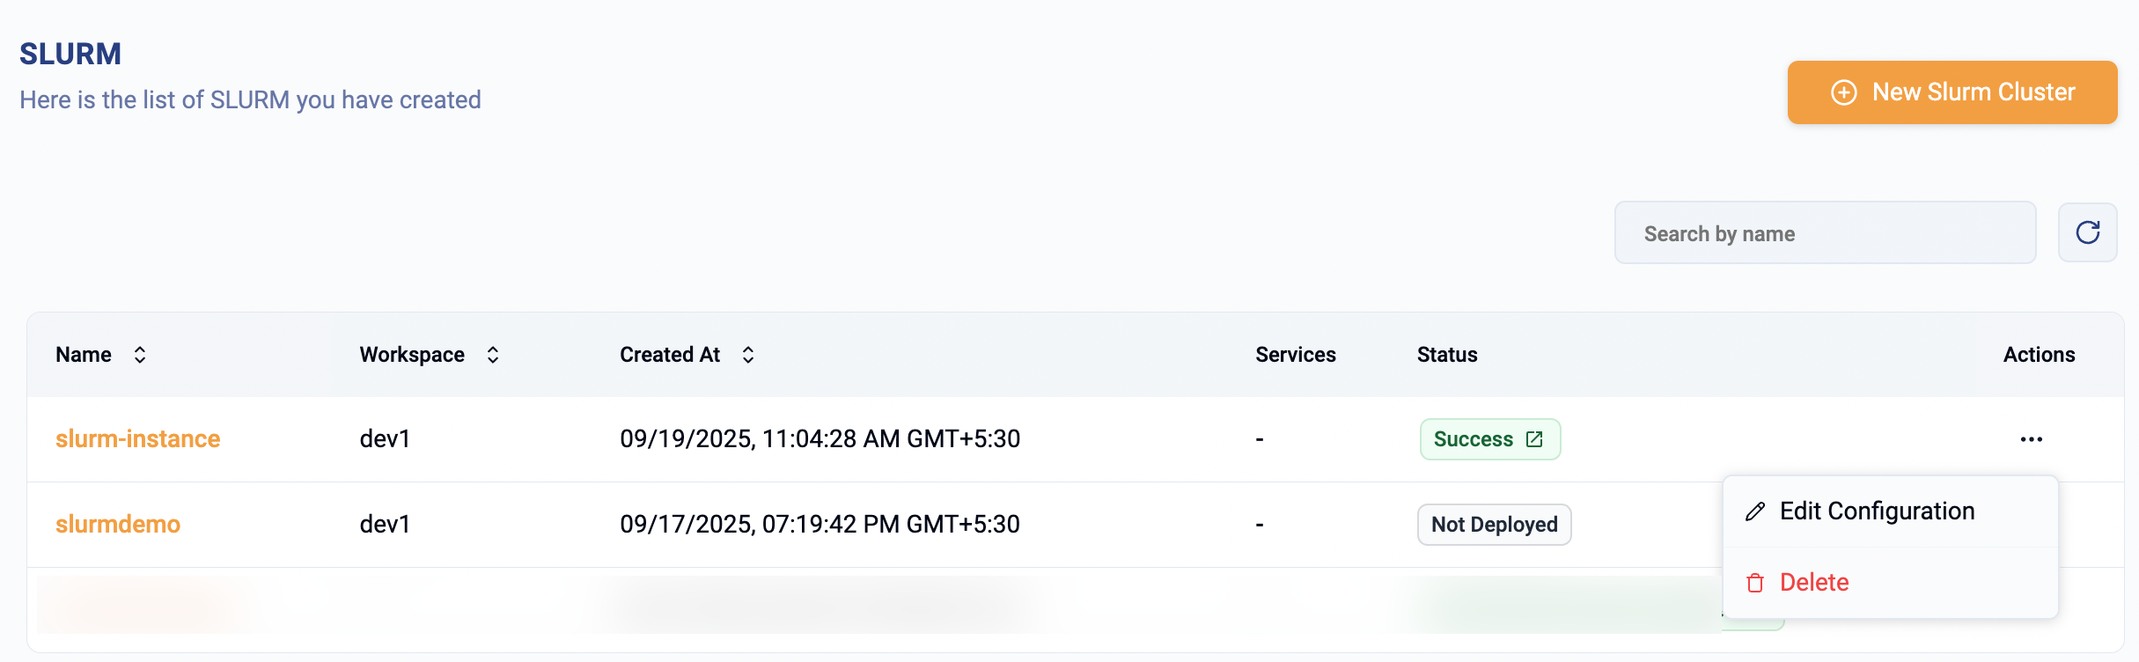Focus the Search by name field
Image resolution: width=2139 pixels, height=662 pixels.
[x=1825, y=233]
